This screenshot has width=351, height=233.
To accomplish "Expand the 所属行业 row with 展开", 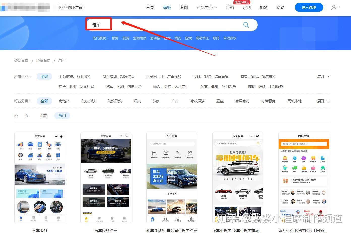I will pos(323,76).
